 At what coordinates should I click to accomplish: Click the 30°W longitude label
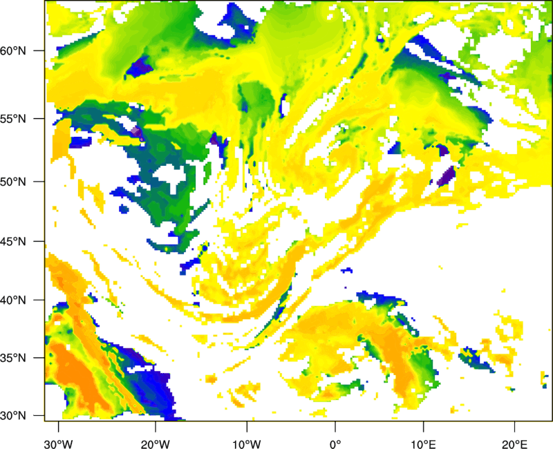point(59,444)
